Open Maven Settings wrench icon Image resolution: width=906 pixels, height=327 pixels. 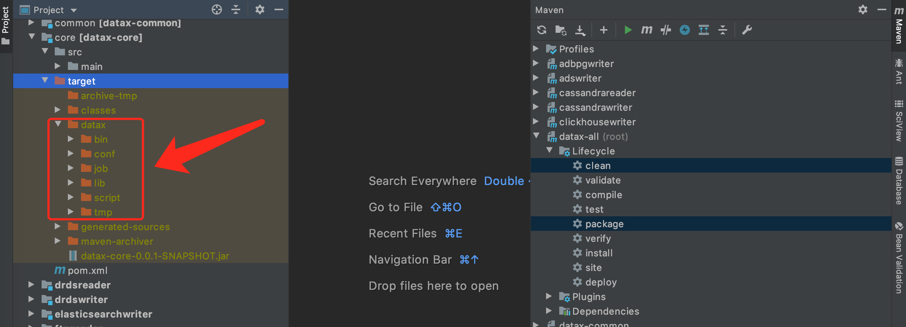[747, 30]
